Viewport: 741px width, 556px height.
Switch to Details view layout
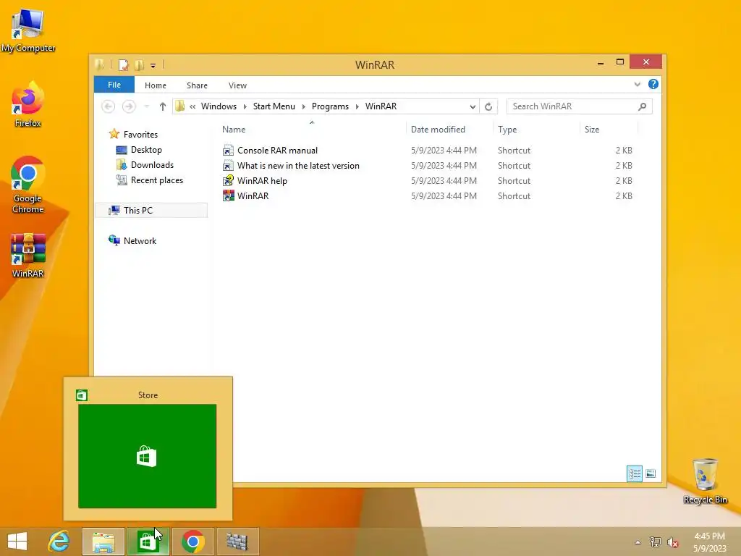[x=634, y=473]
